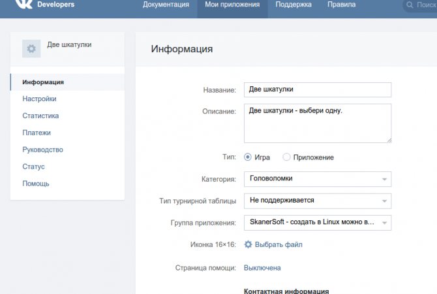Click the app gear icon beside Две шкатулки
The width and height of the screenshot is (437, 294).
pyautogui.click(x=31, y=48)
